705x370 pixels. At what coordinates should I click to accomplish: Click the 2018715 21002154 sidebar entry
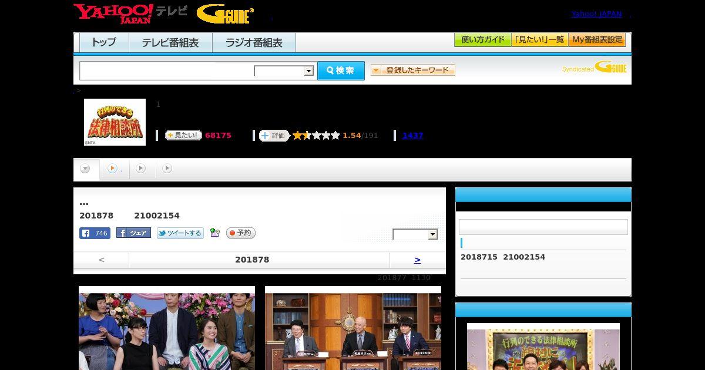[503, 257]
